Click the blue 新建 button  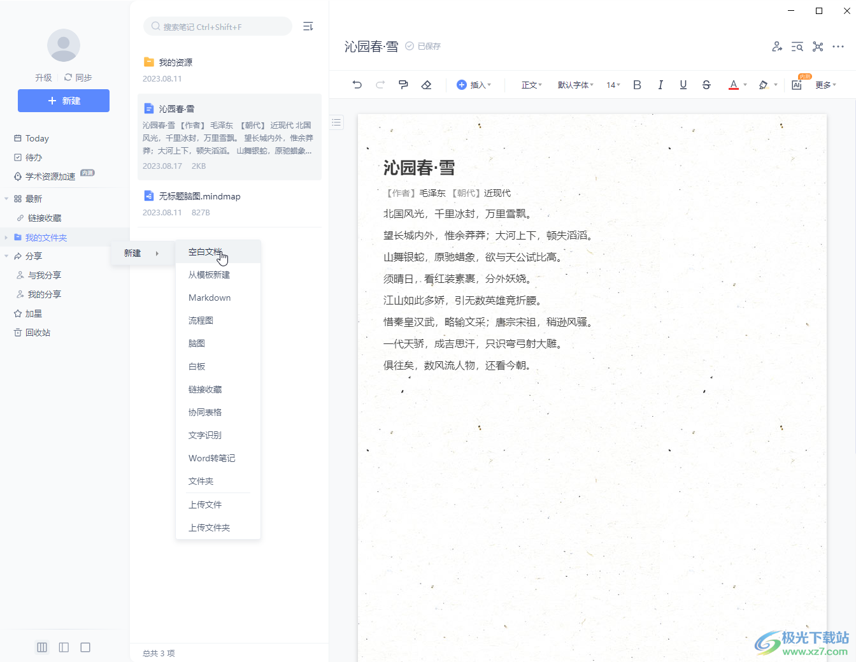click(64, 101)
